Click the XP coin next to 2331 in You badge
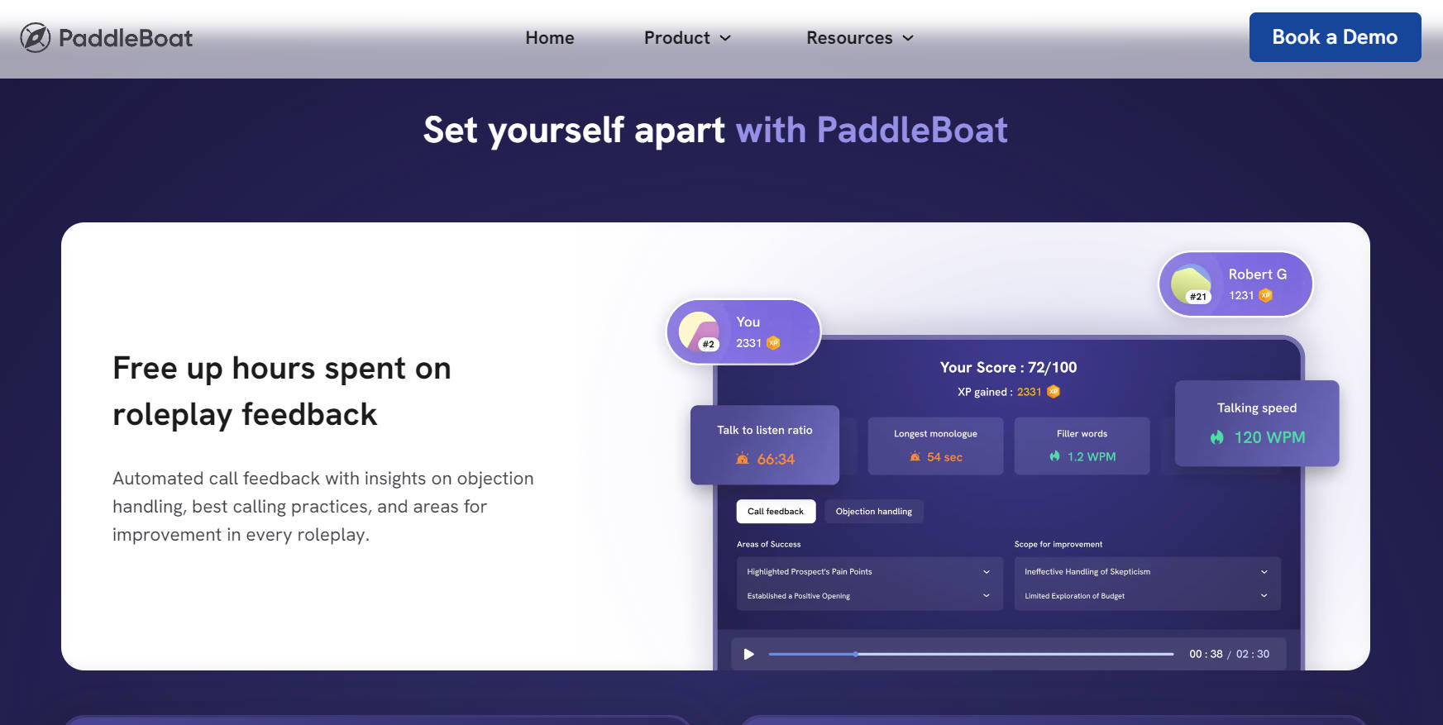The width and height of the screenshot is (1443, 725). point(773,343)
